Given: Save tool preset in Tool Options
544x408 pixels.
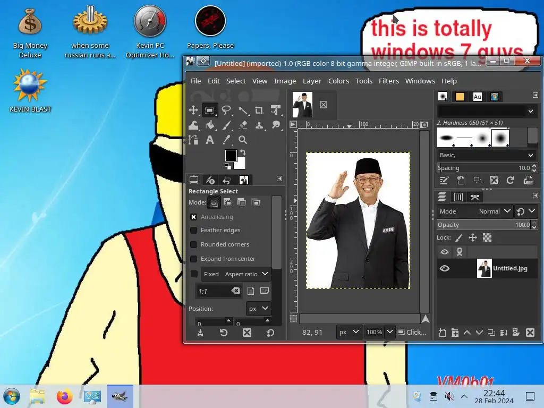Looking at the screenshot, I should coord(200,333).
